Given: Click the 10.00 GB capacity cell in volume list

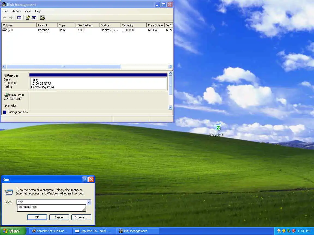Looking at the screenshot, I should [128, 30].
